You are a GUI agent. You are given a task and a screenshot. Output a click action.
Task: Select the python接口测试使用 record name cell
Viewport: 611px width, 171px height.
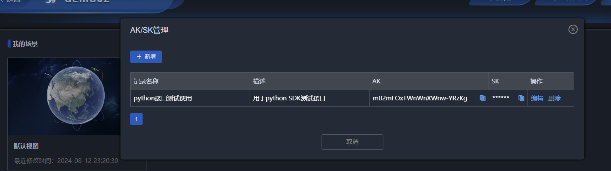click(x=190, y=98)
